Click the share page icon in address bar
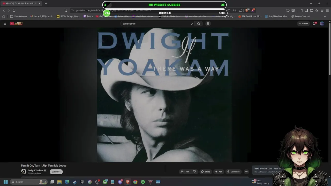Image resolution: width=331 pixels, height=186 pixels. (240, 10)
